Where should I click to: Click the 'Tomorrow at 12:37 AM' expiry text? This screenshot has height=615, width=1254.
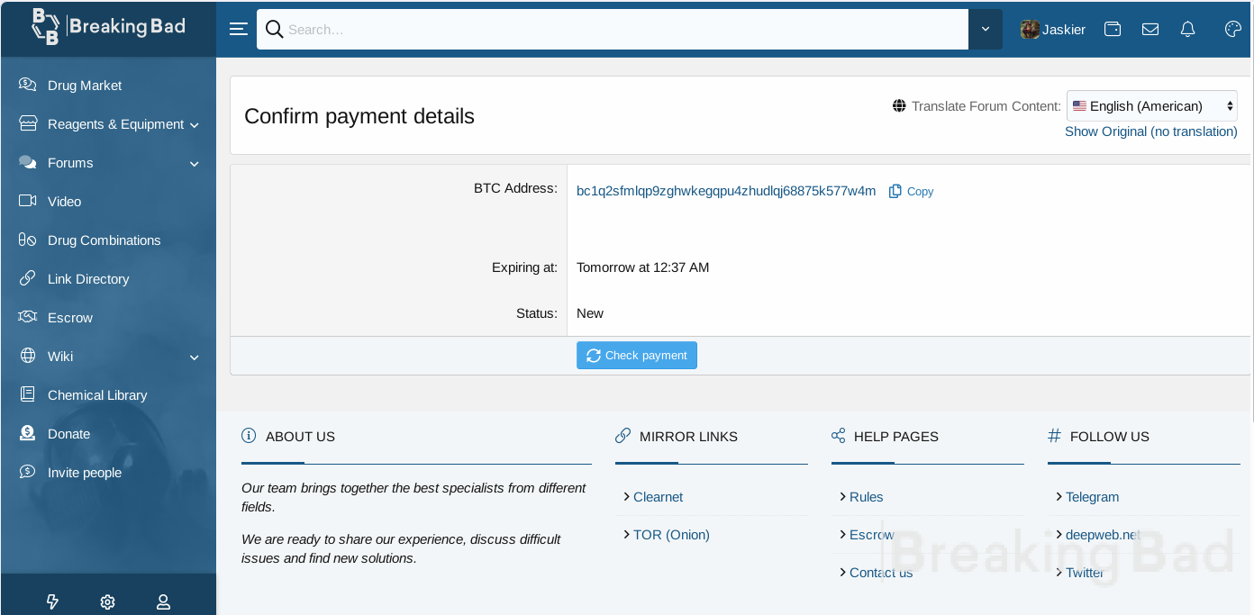(643, 267)
